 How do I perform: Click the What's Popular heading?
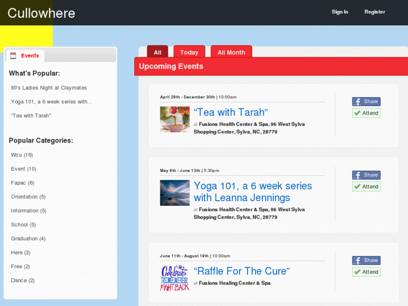pos(34,74)
